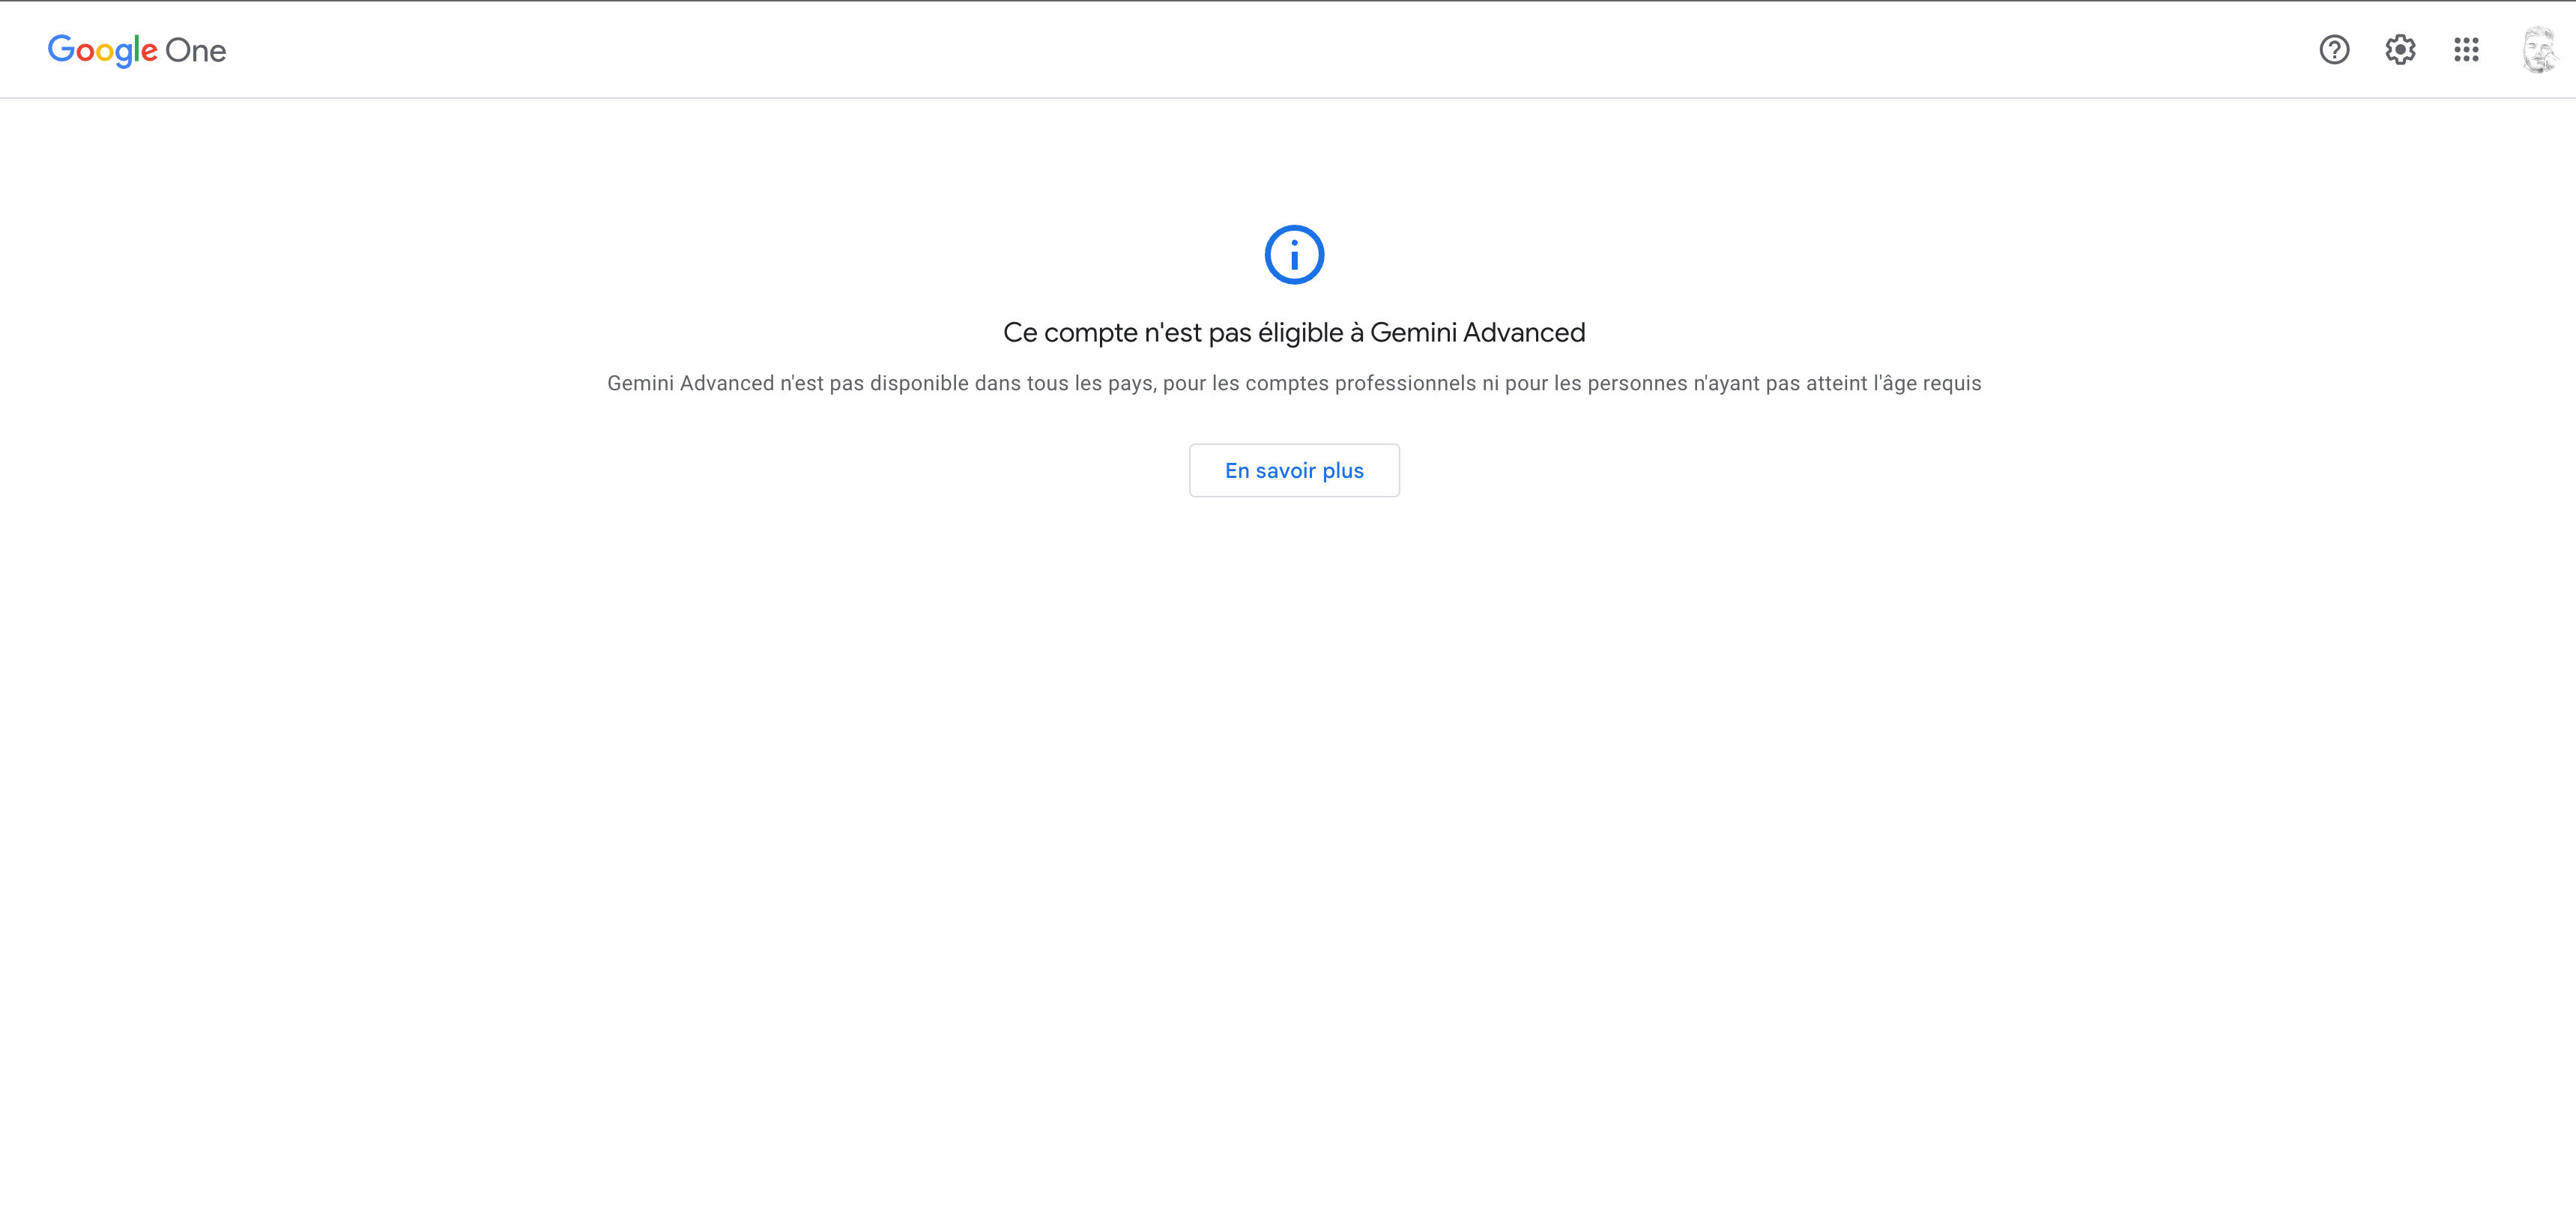
Task: Open the settings gear icon
Action: 2400,50
